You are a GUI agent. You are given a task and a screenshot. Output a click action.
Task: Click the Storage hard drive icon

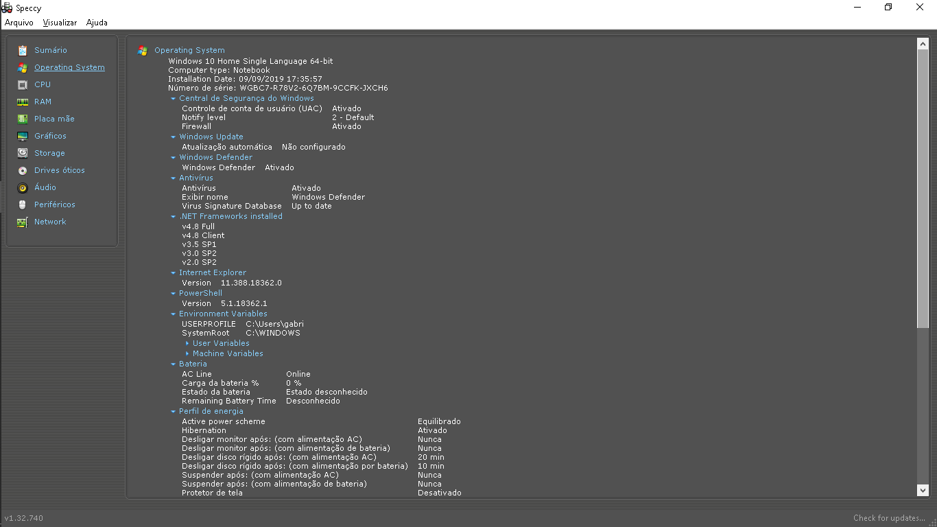tap(23, 153)
